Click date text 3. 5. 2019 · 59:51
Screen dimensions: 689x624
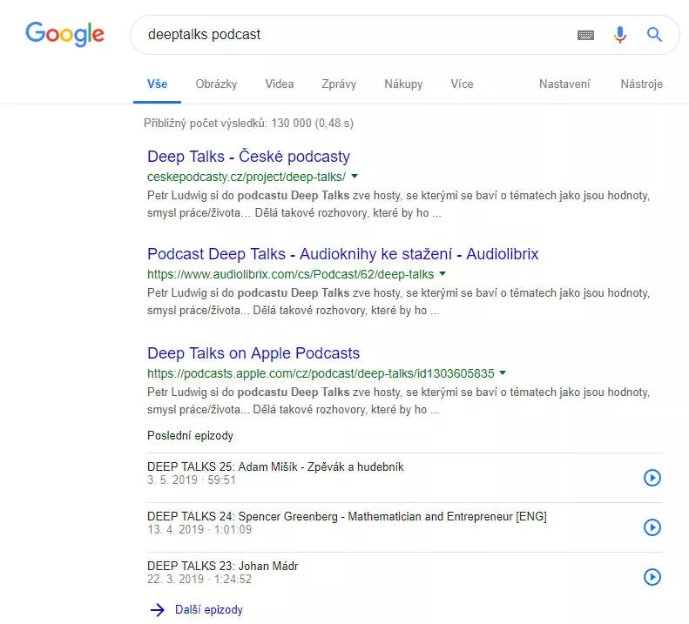tap(192, 480)
